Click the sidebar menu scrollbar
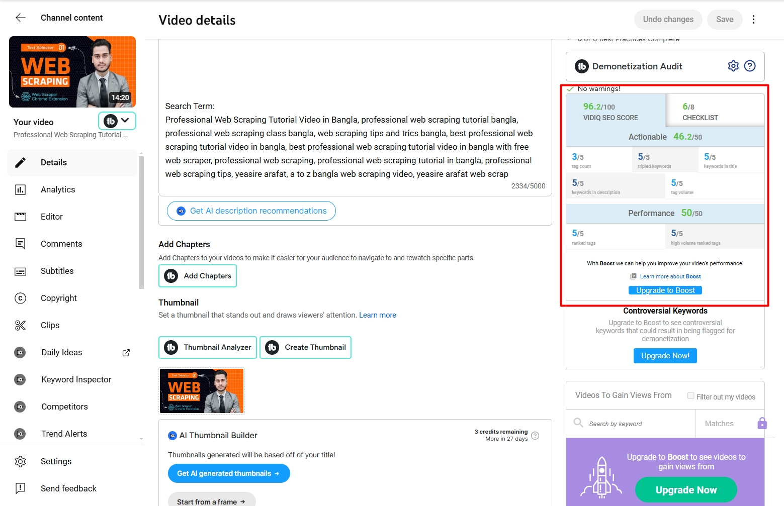Screen dimensions: 784x506 [141, 223]
